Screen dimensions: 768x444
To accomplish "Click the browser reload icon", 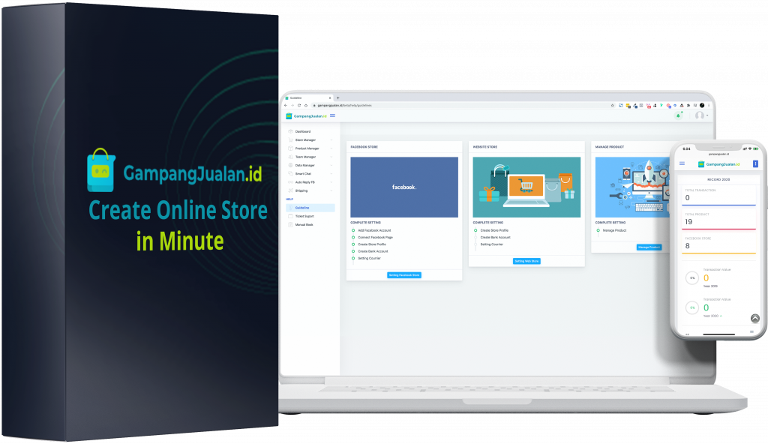I will (298, 106).
